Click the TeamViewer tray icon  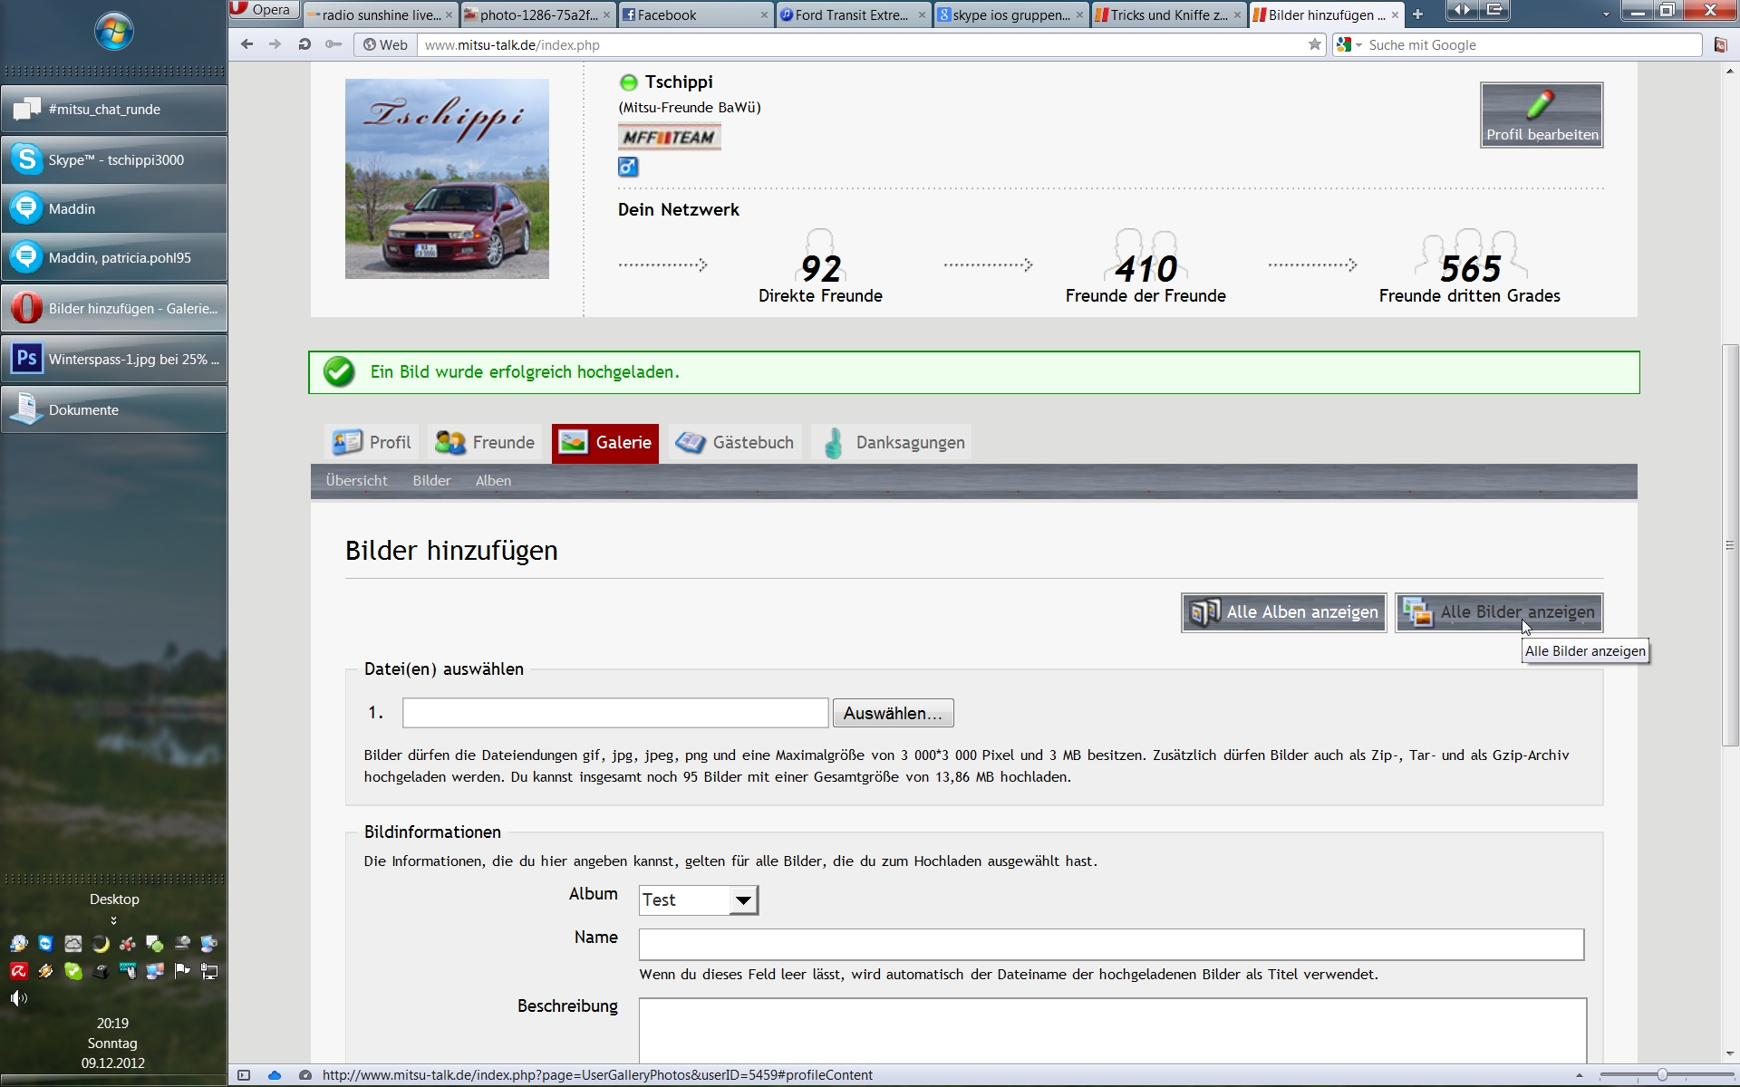pyautogui.click(x=45, y=944)
